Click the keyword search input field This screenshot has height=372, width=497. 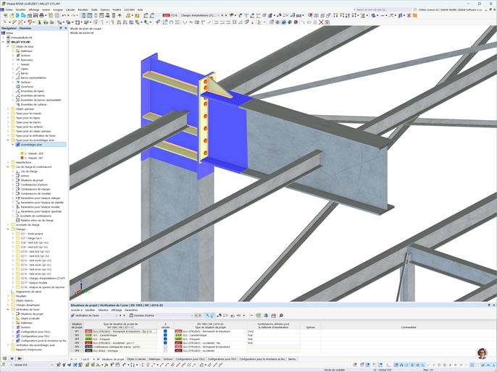(383, 10)
